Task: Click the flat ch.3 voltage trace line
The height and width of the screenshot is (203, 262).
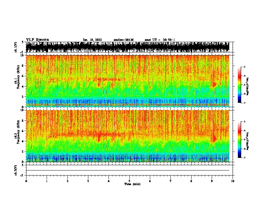Action: click(128, 170)
